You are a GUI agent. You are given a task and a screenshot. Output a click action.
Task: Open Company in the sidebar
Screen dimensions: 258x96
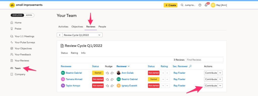tap(20, 74)
